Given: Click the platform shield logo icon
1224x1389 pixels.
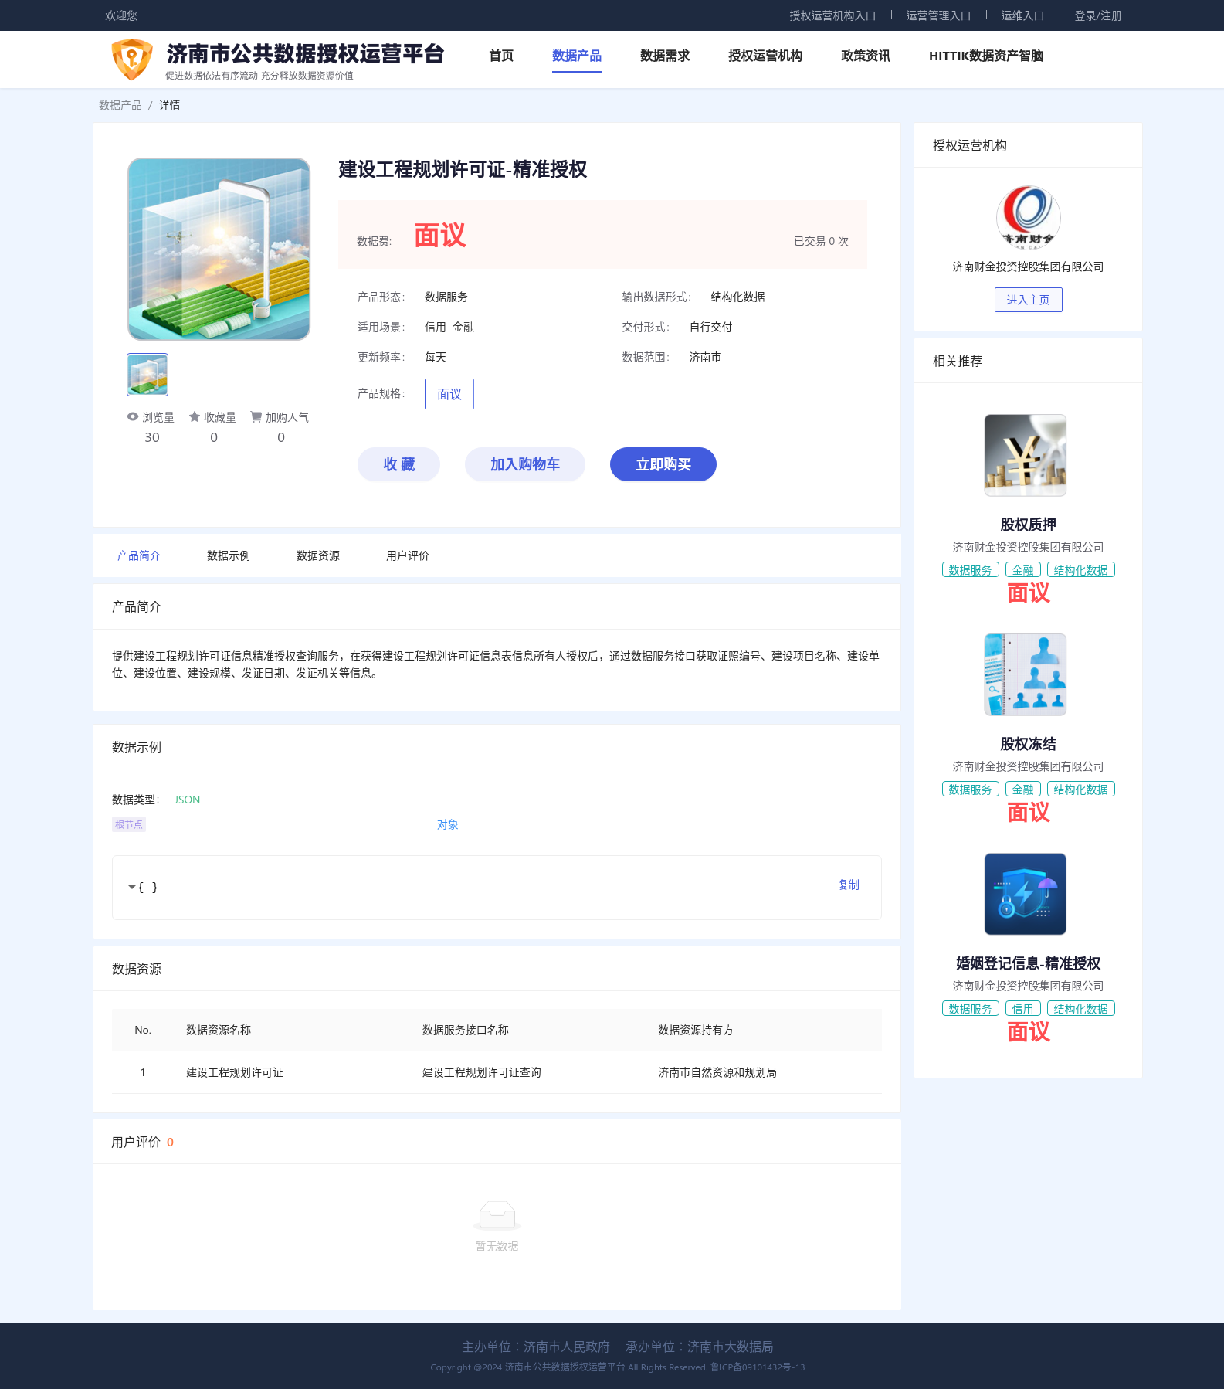Looking at the screenshot, I should click(x=132, y=59).
